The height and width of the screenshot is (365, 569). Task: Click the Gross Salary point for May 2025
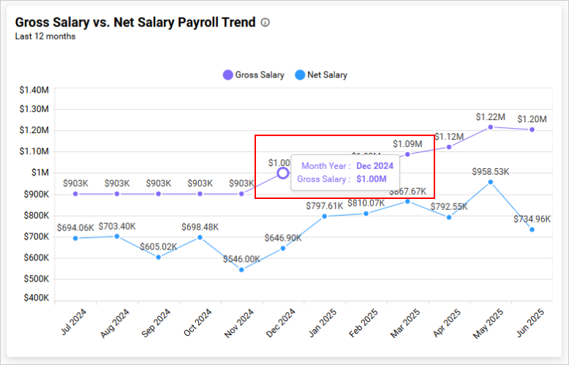point(490,127)
